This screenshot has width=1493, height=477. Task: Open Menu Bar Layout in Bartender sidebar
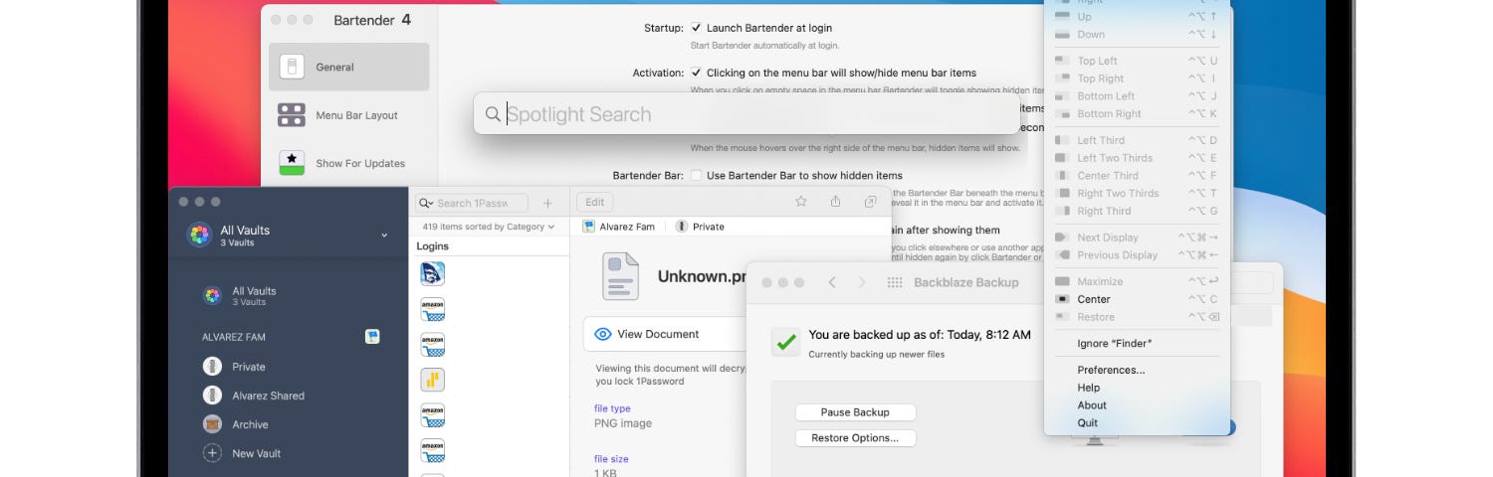tap(348, 115)
